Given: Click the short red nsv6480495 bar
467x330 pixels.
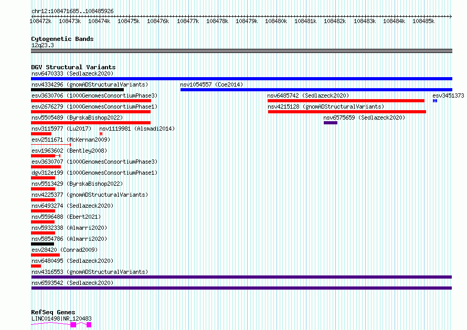Looking at the screenshot, I should point(36,267).
